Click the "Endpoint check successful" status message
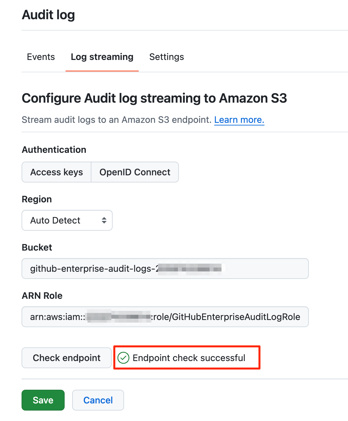The height and width of the screenshot is (421, 348). coord(189,358)
